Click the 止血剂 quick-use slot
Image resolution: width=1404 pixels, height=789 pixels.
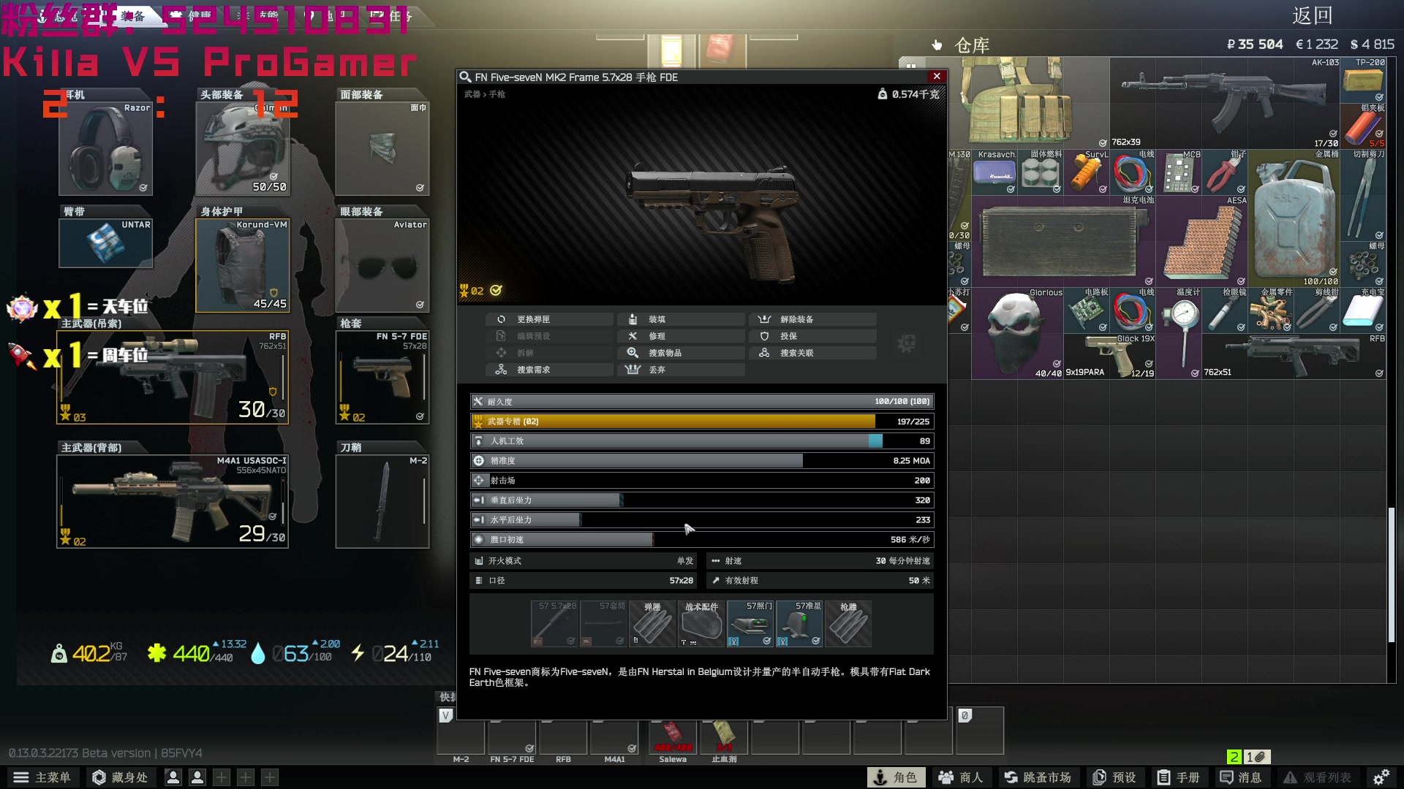point(724,737)
